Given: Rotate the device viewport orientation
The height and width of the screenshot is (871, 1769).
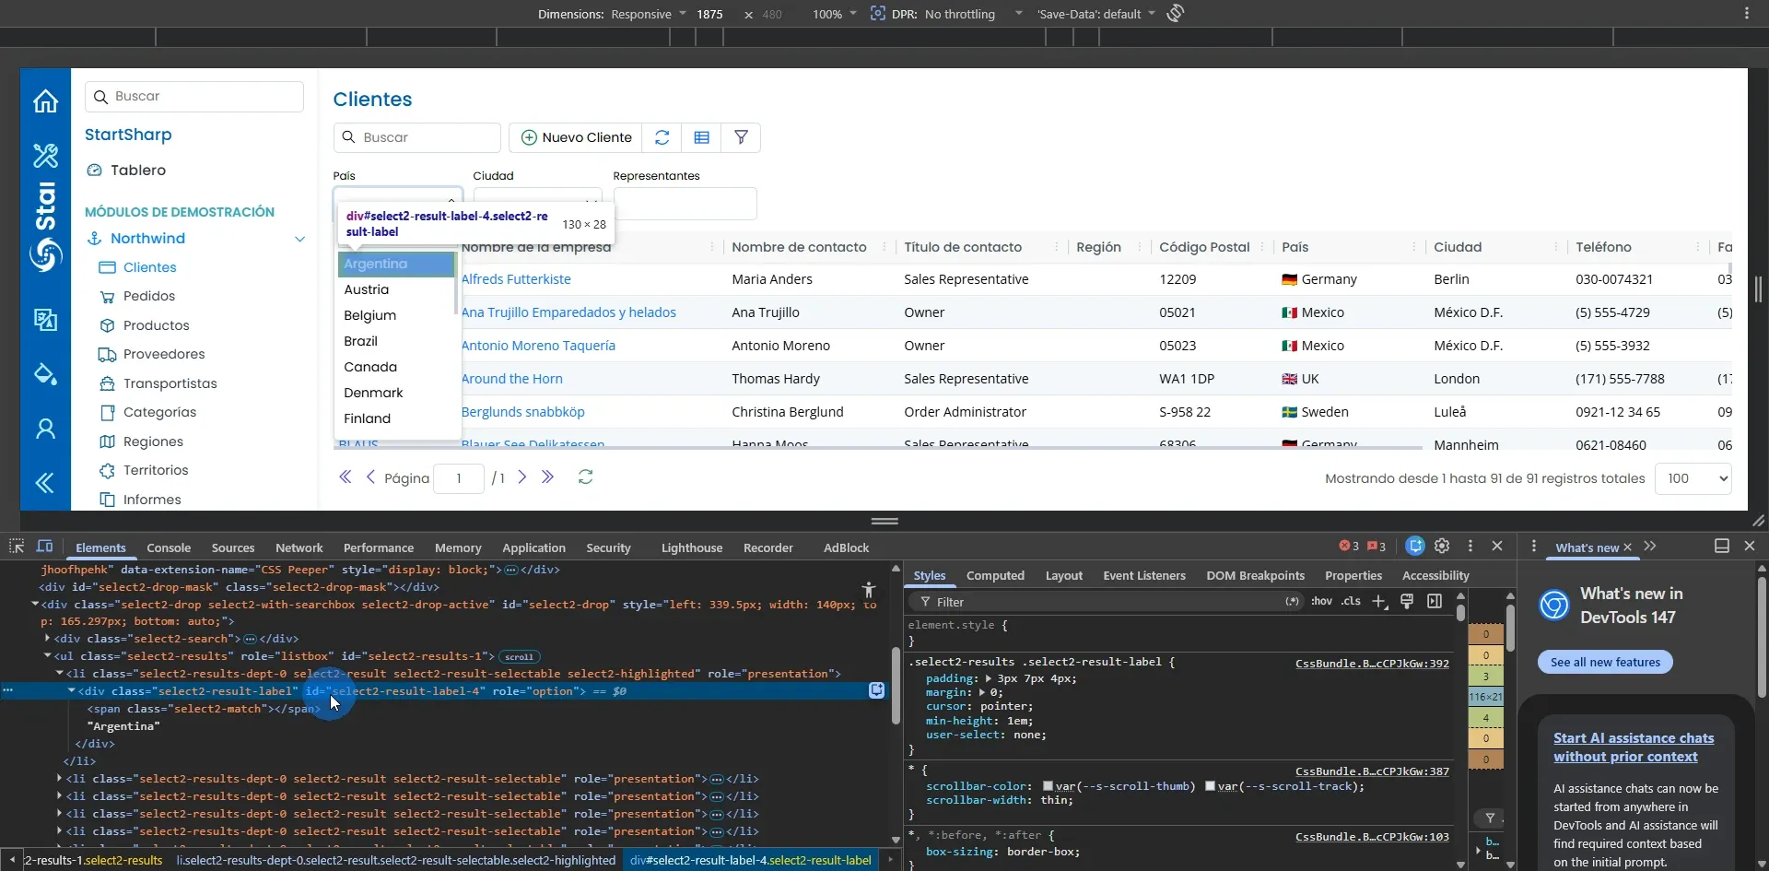Looking at the screenshot, I should pos(1175,13).
